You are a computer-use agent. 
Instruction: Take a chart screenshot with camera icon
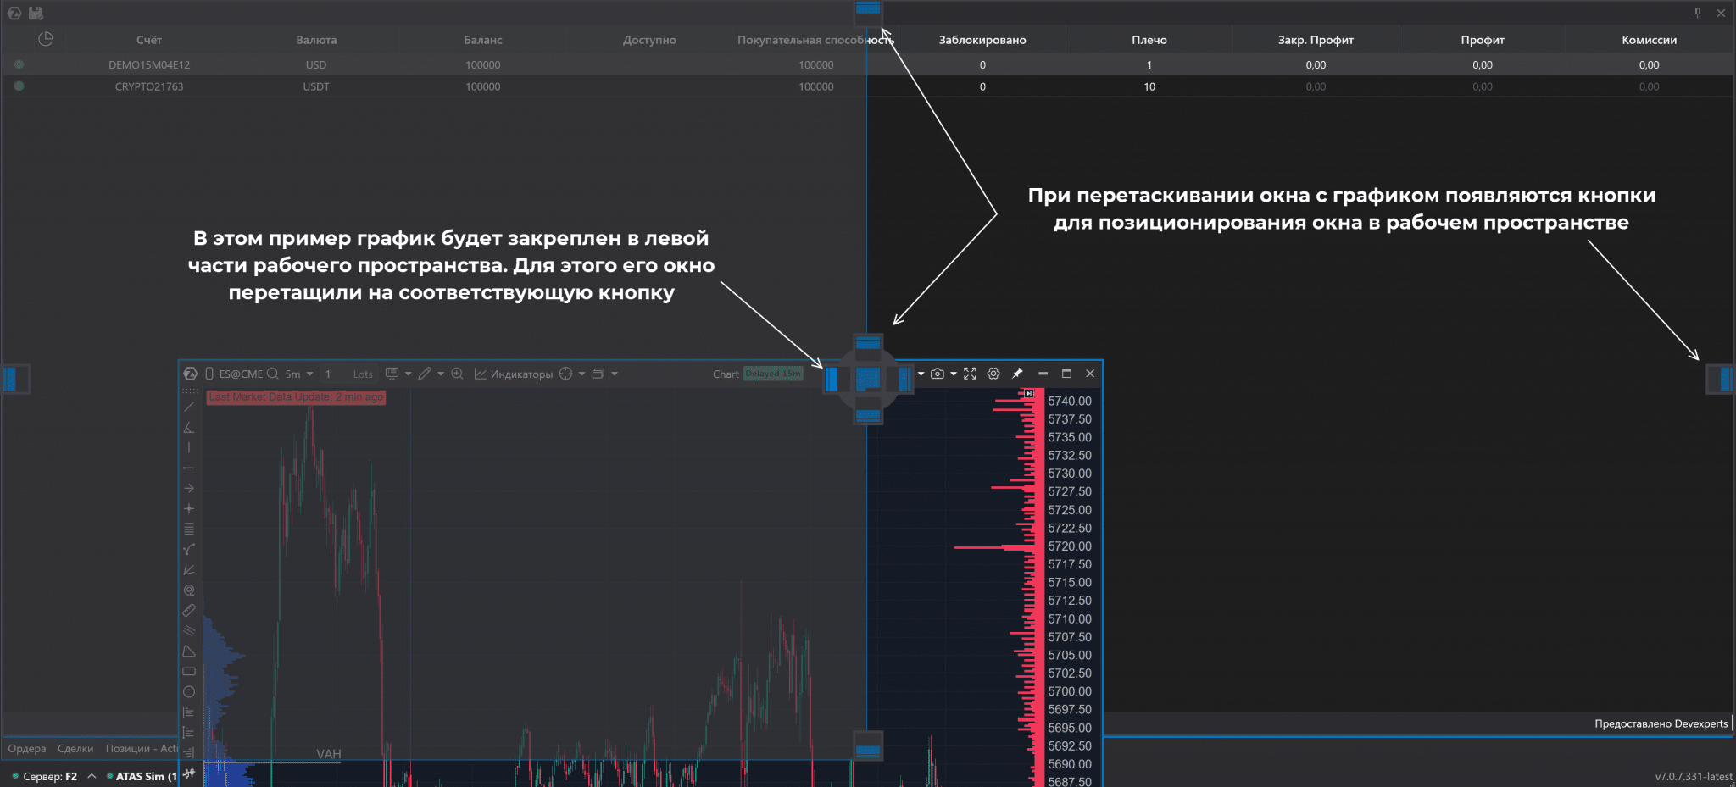pyautogui.click(x=937, y=374)
